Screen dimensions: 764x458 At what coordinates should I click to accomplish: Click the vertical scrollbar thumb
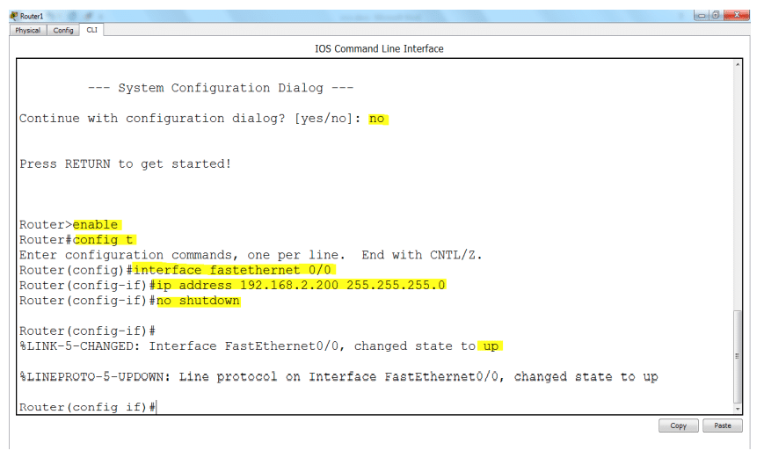tap(739, 357)
